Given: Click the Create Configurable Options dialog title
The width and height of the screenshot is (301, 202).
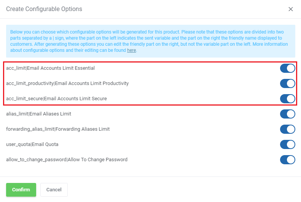Looking at the screenshot, I should (x=44, y=9).
